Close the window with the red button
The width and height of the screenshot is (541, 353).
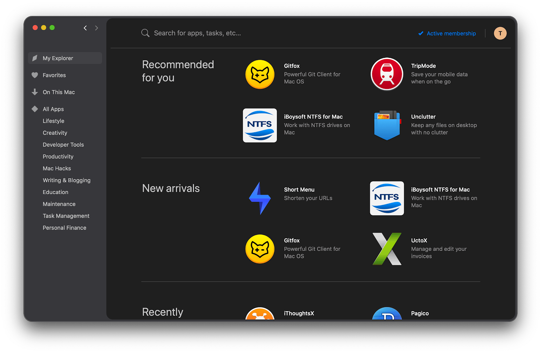[35, 28]
